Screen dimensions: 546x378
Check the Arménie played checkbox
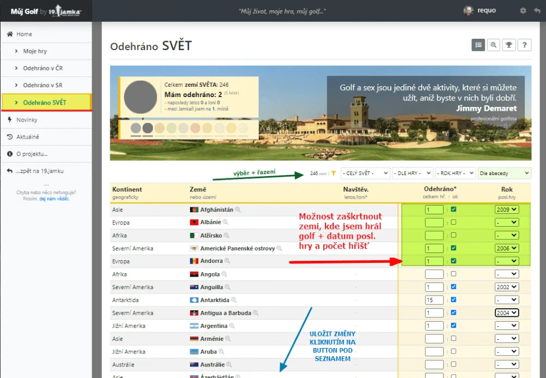pyautogui.click(x=453, y=338)
